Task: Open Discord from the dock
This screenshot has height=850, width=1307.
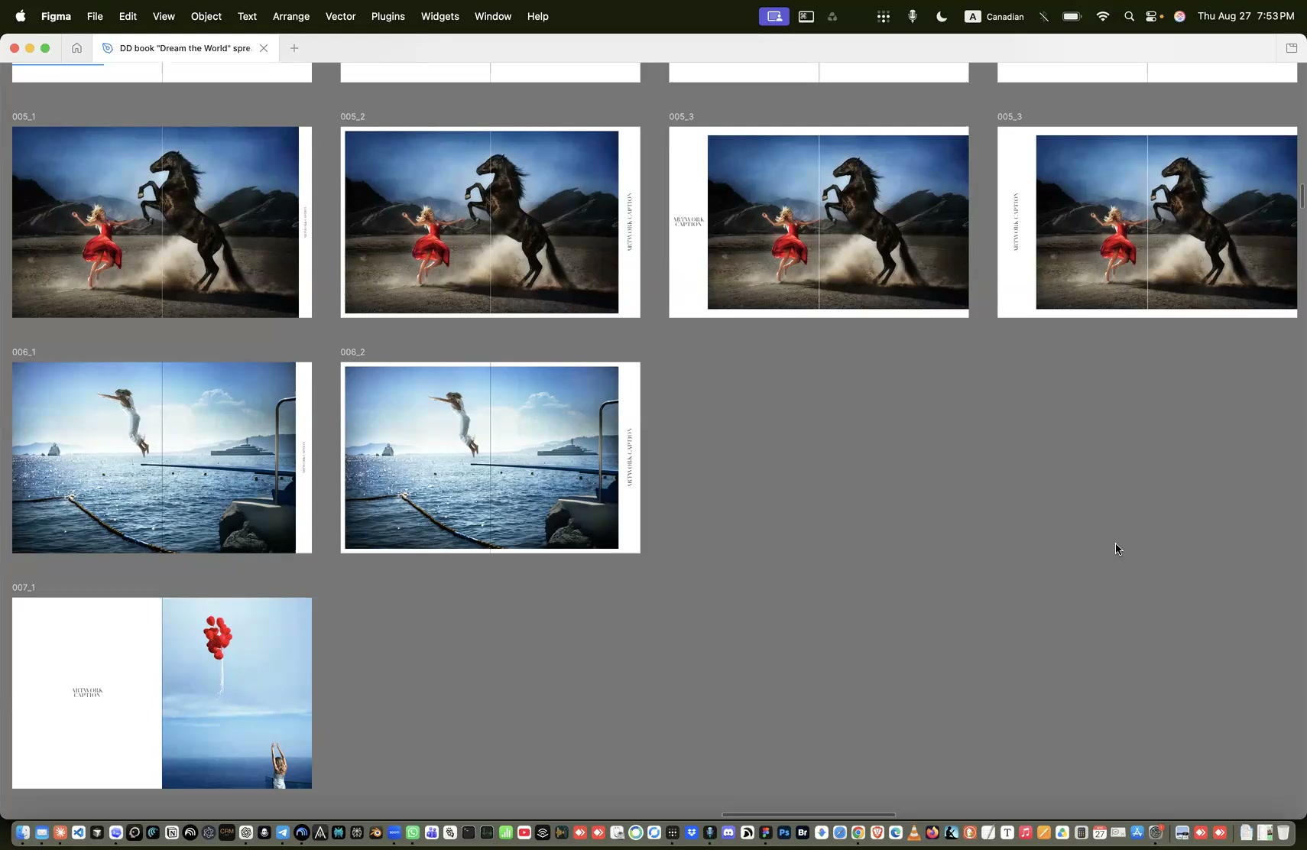Action: 728,832
